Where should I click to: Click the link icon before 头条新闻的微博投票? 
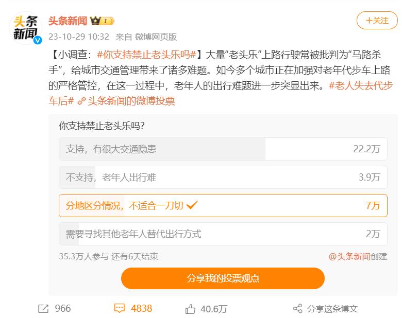81,101
